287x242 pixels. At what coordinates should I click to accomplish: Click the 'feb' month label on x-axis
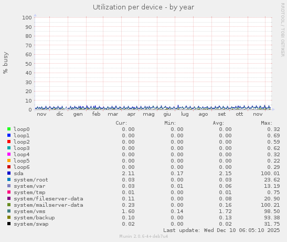[96, 114]
